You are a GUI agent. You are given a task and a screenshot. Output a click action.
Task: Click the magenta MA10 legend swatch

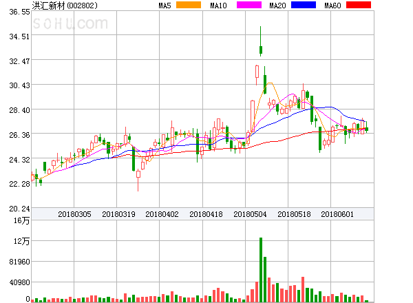click(249, 5)
